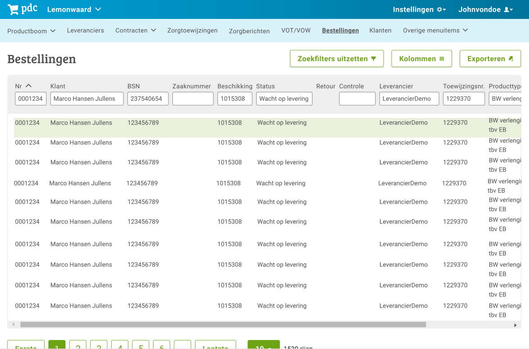Screen dimensions: 529x349
Task: Navigate to Klanten
Action: tap(380, 31)
